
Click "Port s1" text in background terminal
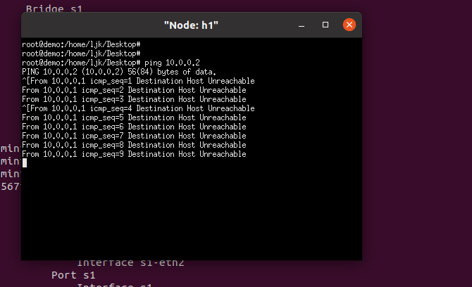73,275
